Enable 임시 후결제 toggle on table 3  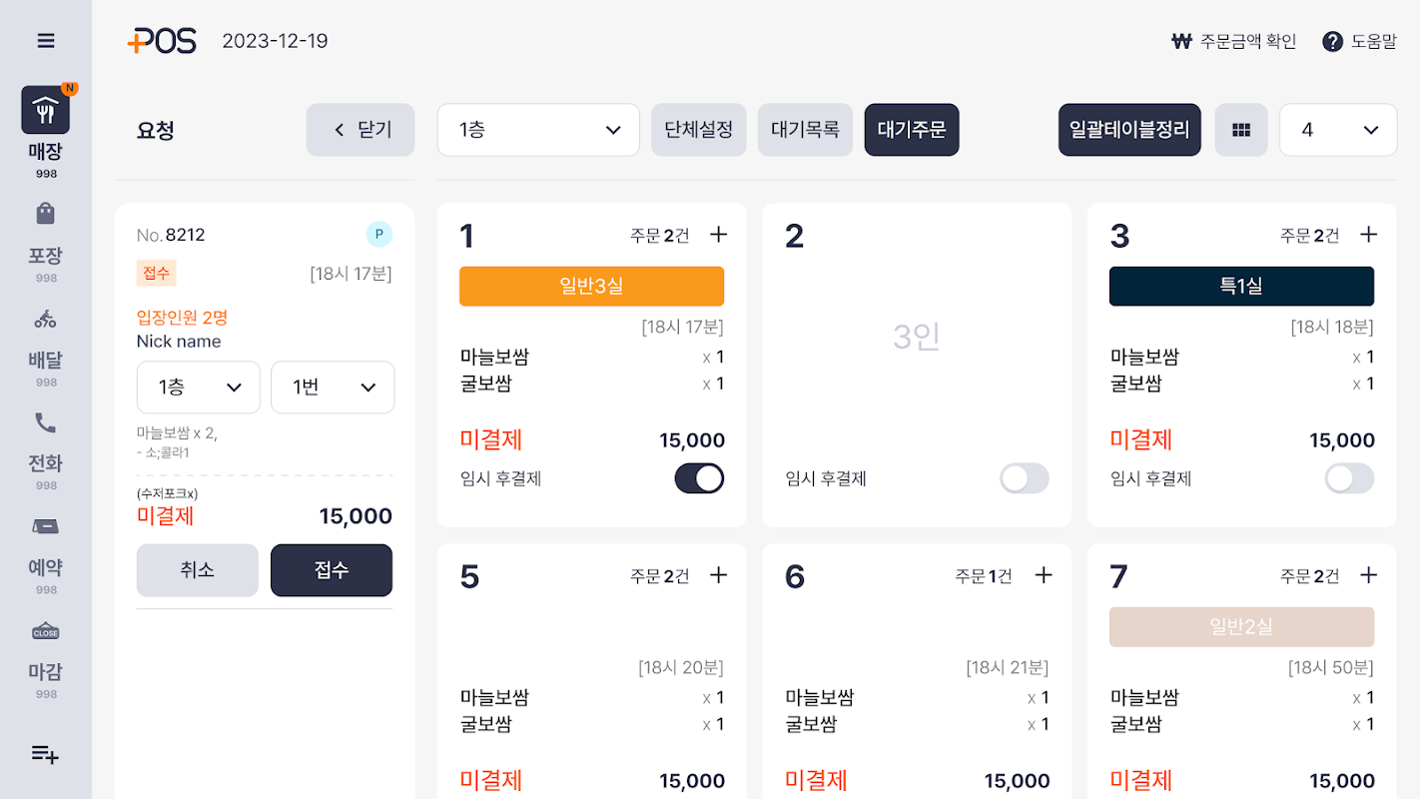(x=1349, y=478)
